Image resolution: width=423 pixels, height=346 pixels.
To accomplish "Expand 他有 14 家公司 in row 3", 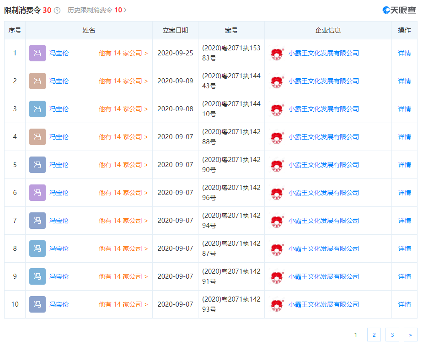I will coord(123,109).
